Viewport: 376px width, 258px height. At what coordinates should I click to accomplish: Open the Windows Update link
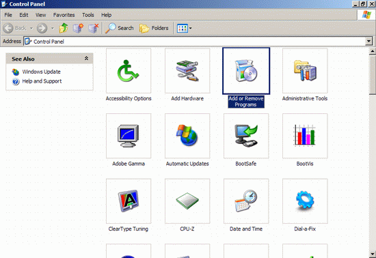click(41, 72)
